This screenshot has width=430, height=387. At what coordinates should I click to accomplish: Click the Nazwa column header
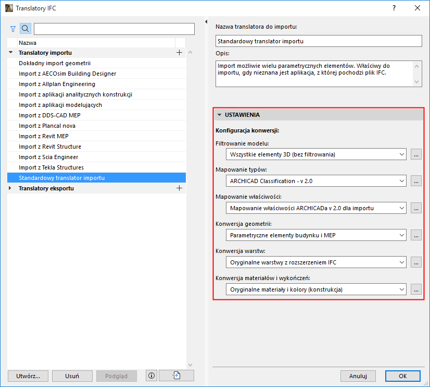(x=96, y=43)
